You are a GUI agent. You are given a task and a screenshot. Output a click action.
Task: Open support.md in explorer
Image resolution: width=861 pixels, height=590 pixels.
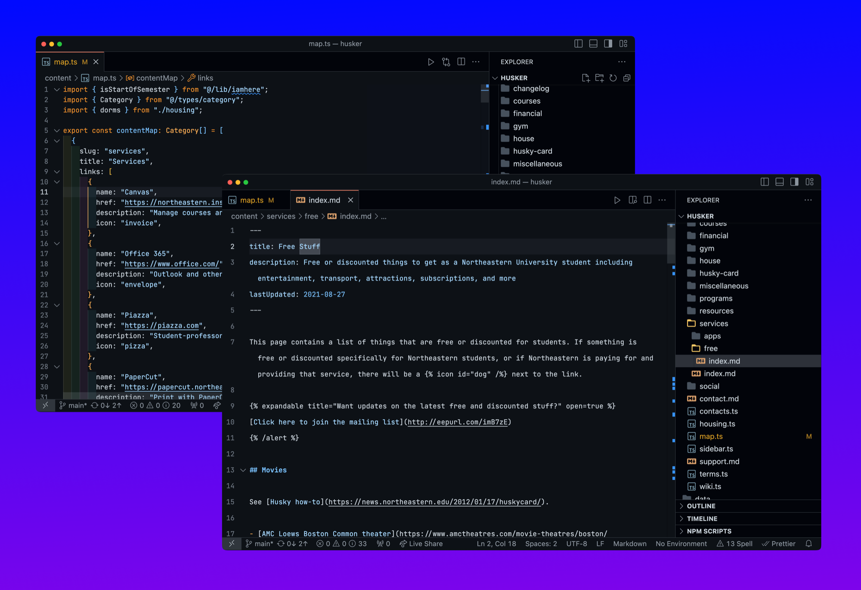(x=719, y=461)
